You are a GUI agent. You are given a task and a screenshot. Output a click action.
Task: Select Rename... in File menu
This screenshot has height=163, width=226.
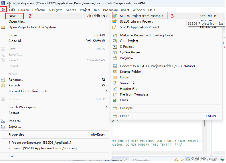[x=55, y=80]
